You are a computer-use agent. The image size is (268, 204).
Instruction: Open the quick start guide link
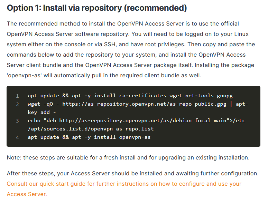tap(124, 184)
